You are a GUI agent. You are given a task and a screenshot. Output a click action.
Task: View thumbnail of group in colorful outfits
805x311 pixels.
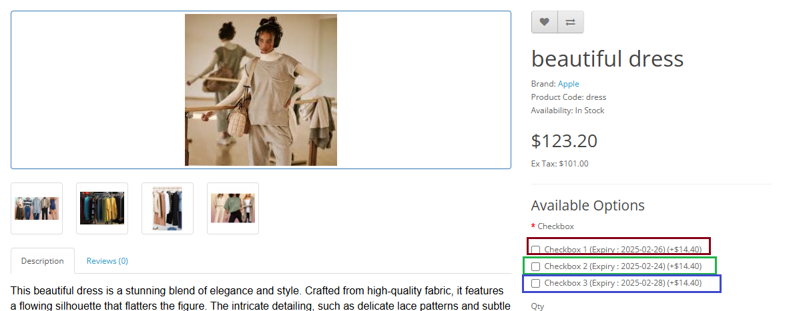tap(37, 208)
